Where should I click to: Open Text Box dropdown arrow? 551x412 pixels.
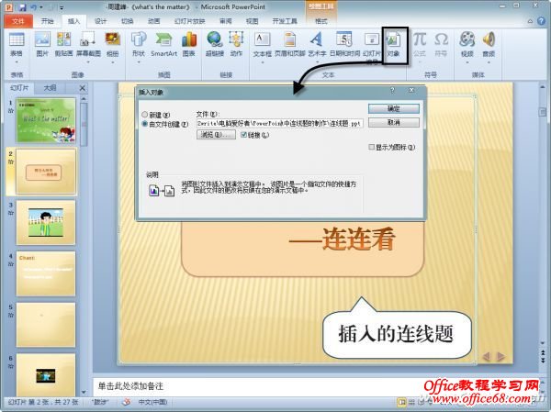(263, 62)
